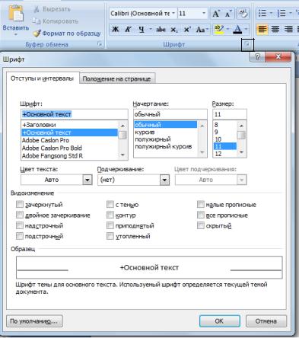Screen dimensions: 299x338
Task: Toggle the контур checkbox
Action: pyautogui.click(x=110, y=215)
